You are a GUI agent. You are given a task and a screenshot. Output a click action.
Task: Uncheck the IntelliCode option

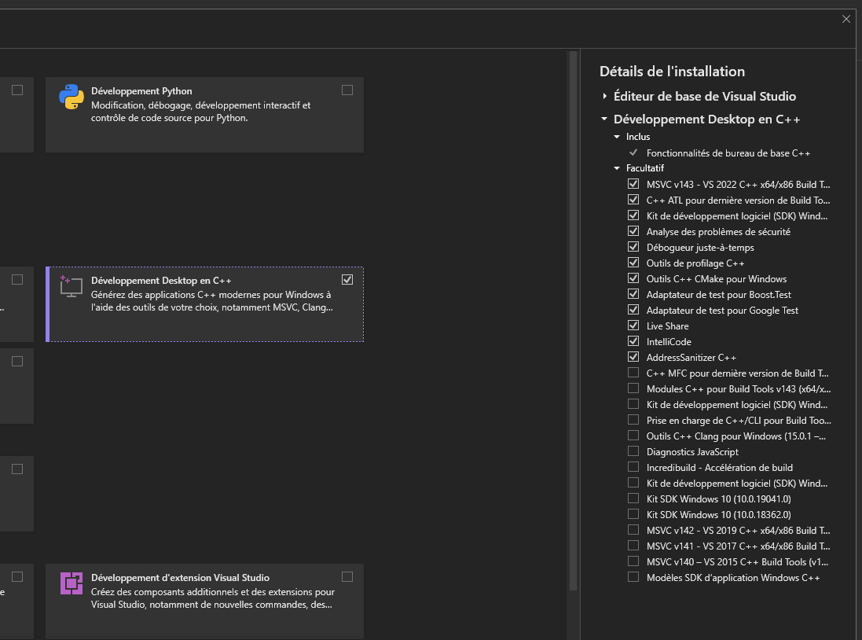coord(633,341)
